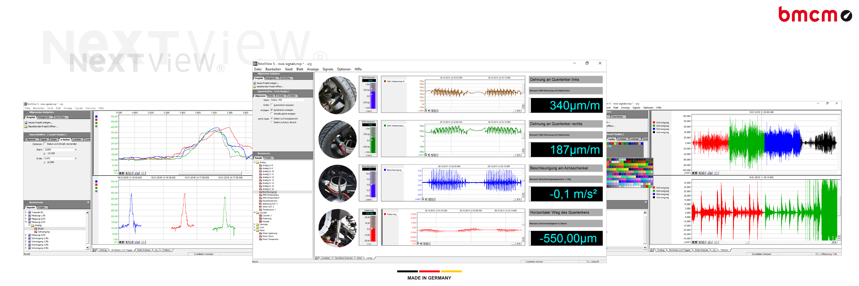Click the play icon under the Beschleunigung graph

coord(423,199)
